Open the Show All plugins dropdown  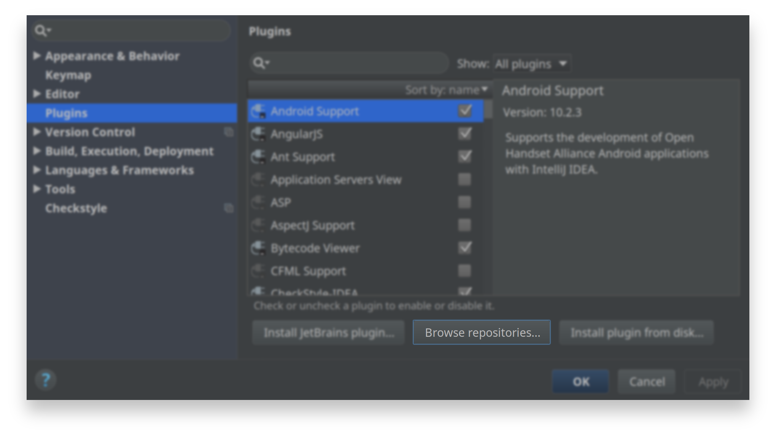(531, 64)
